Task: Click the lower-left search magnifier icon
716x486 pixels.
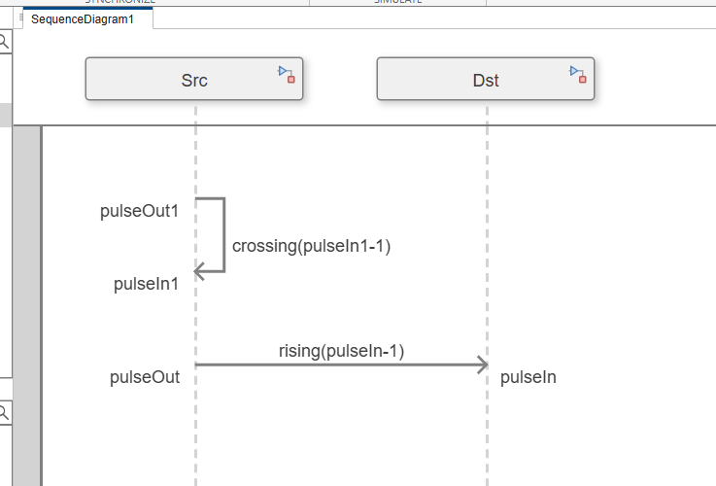Action: click(4, 412)
